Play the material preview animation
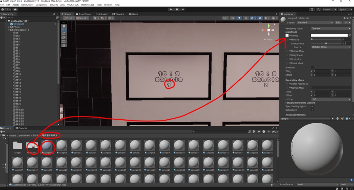 333,119
